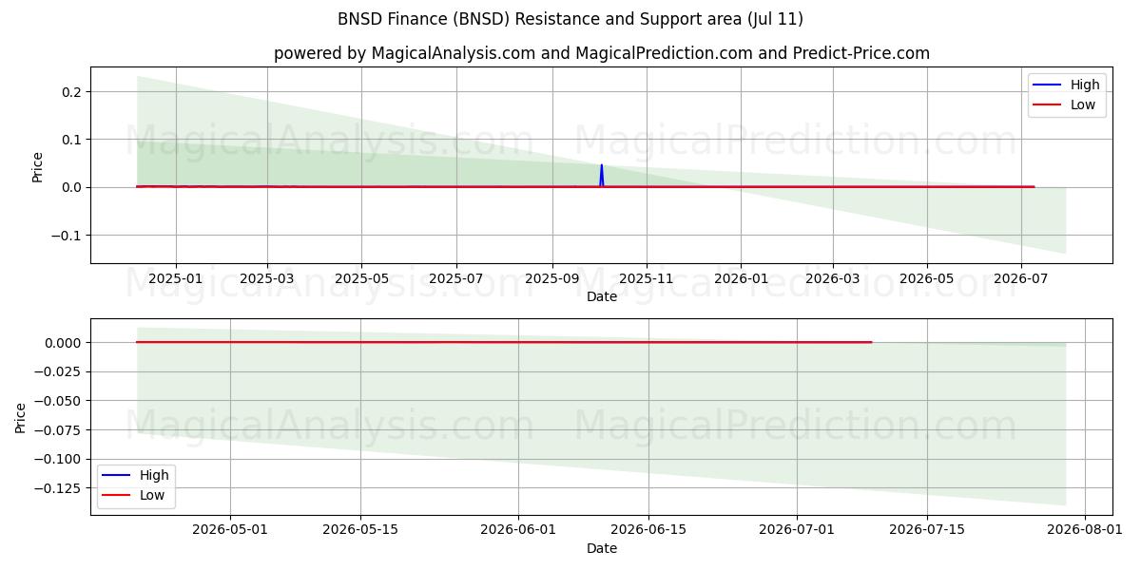This screenshot has height=570, width=1141.
Task: Click the blue line sample in lower legend
Action: [x=118, y=476]
